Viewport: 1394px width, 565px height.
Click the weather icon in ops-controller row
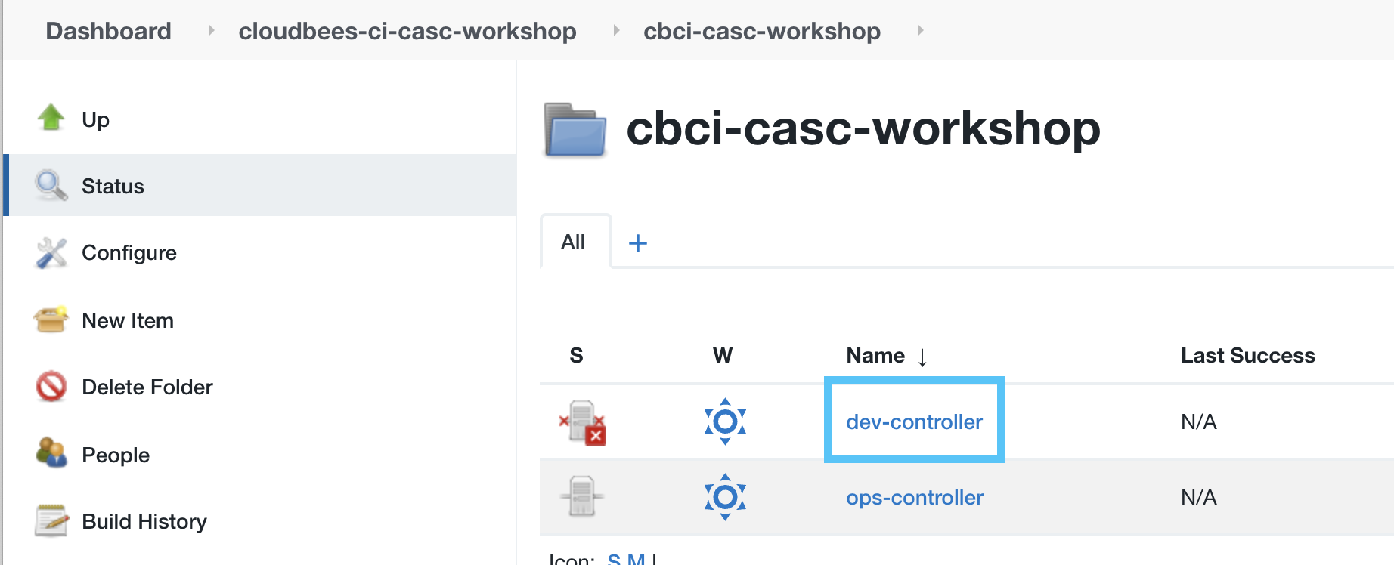point(725,496)
